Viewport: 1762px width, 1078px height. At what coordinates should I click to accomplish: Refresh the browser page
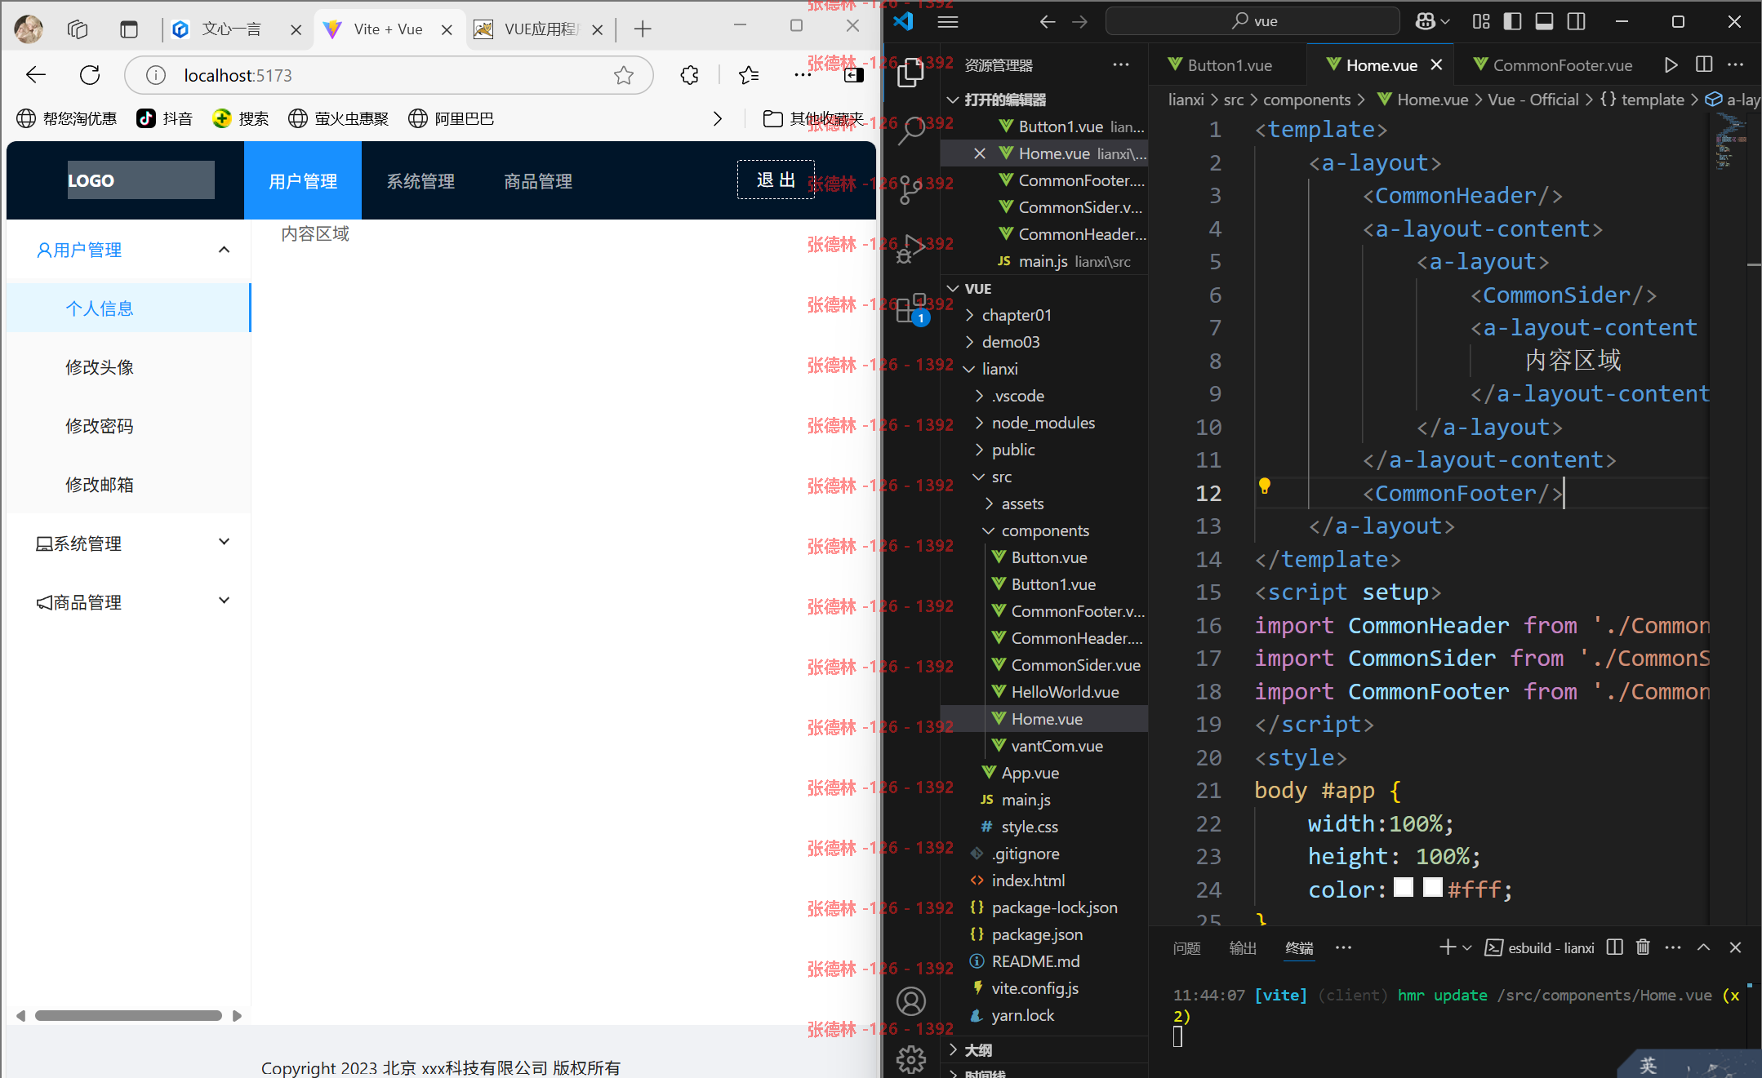(x=90, y=75)
